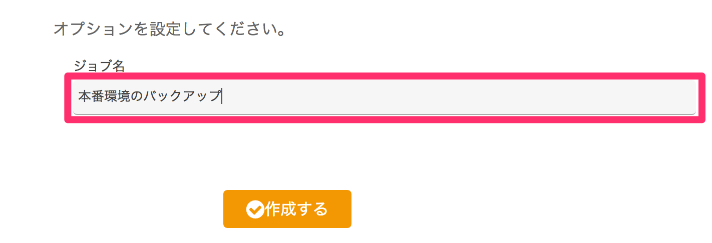Click the text cursor after バックアップ
The width and height of the screenshot is (712, 243).
[222, 96]
